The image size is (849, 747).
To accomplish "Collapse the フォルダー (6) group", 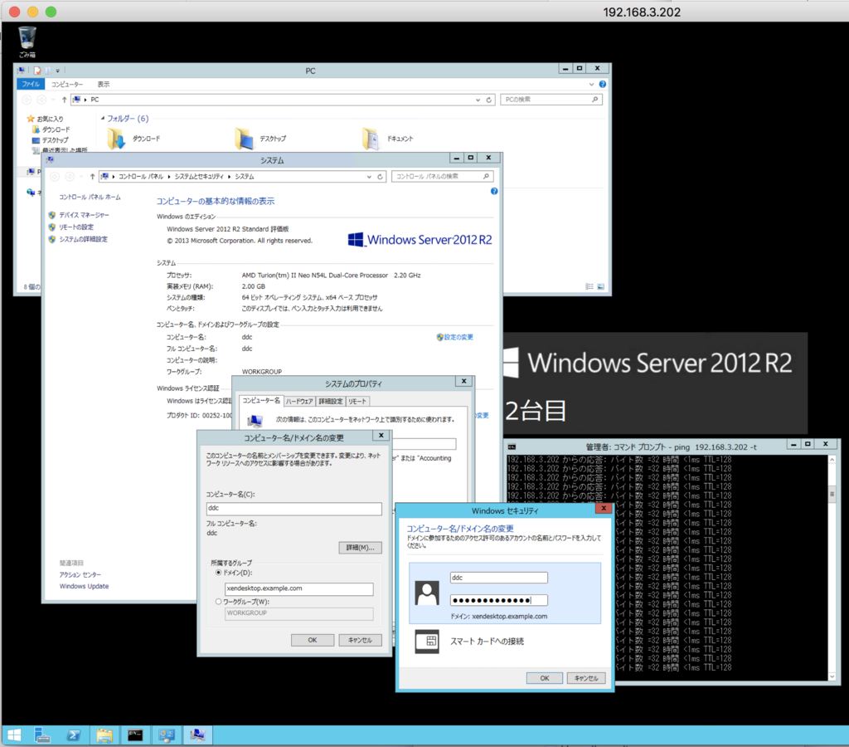I will (x=103, y=118).
